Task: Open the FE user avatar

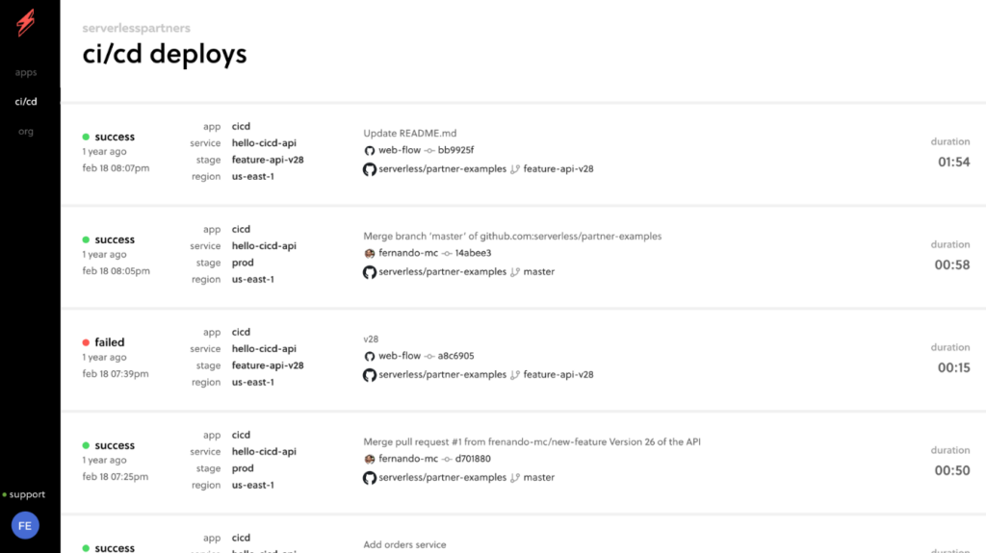Action: 25,525
